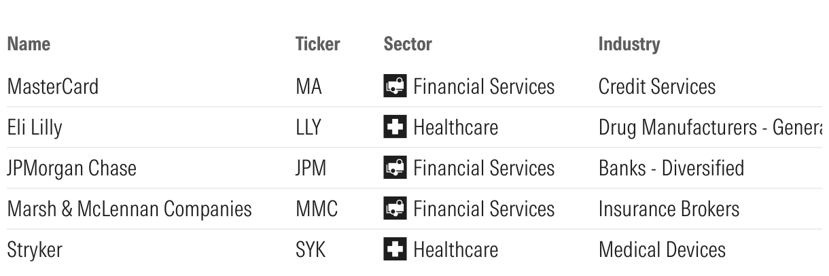
Task: Click the JPM ticker symbol
Action: (x=311, y=169)
